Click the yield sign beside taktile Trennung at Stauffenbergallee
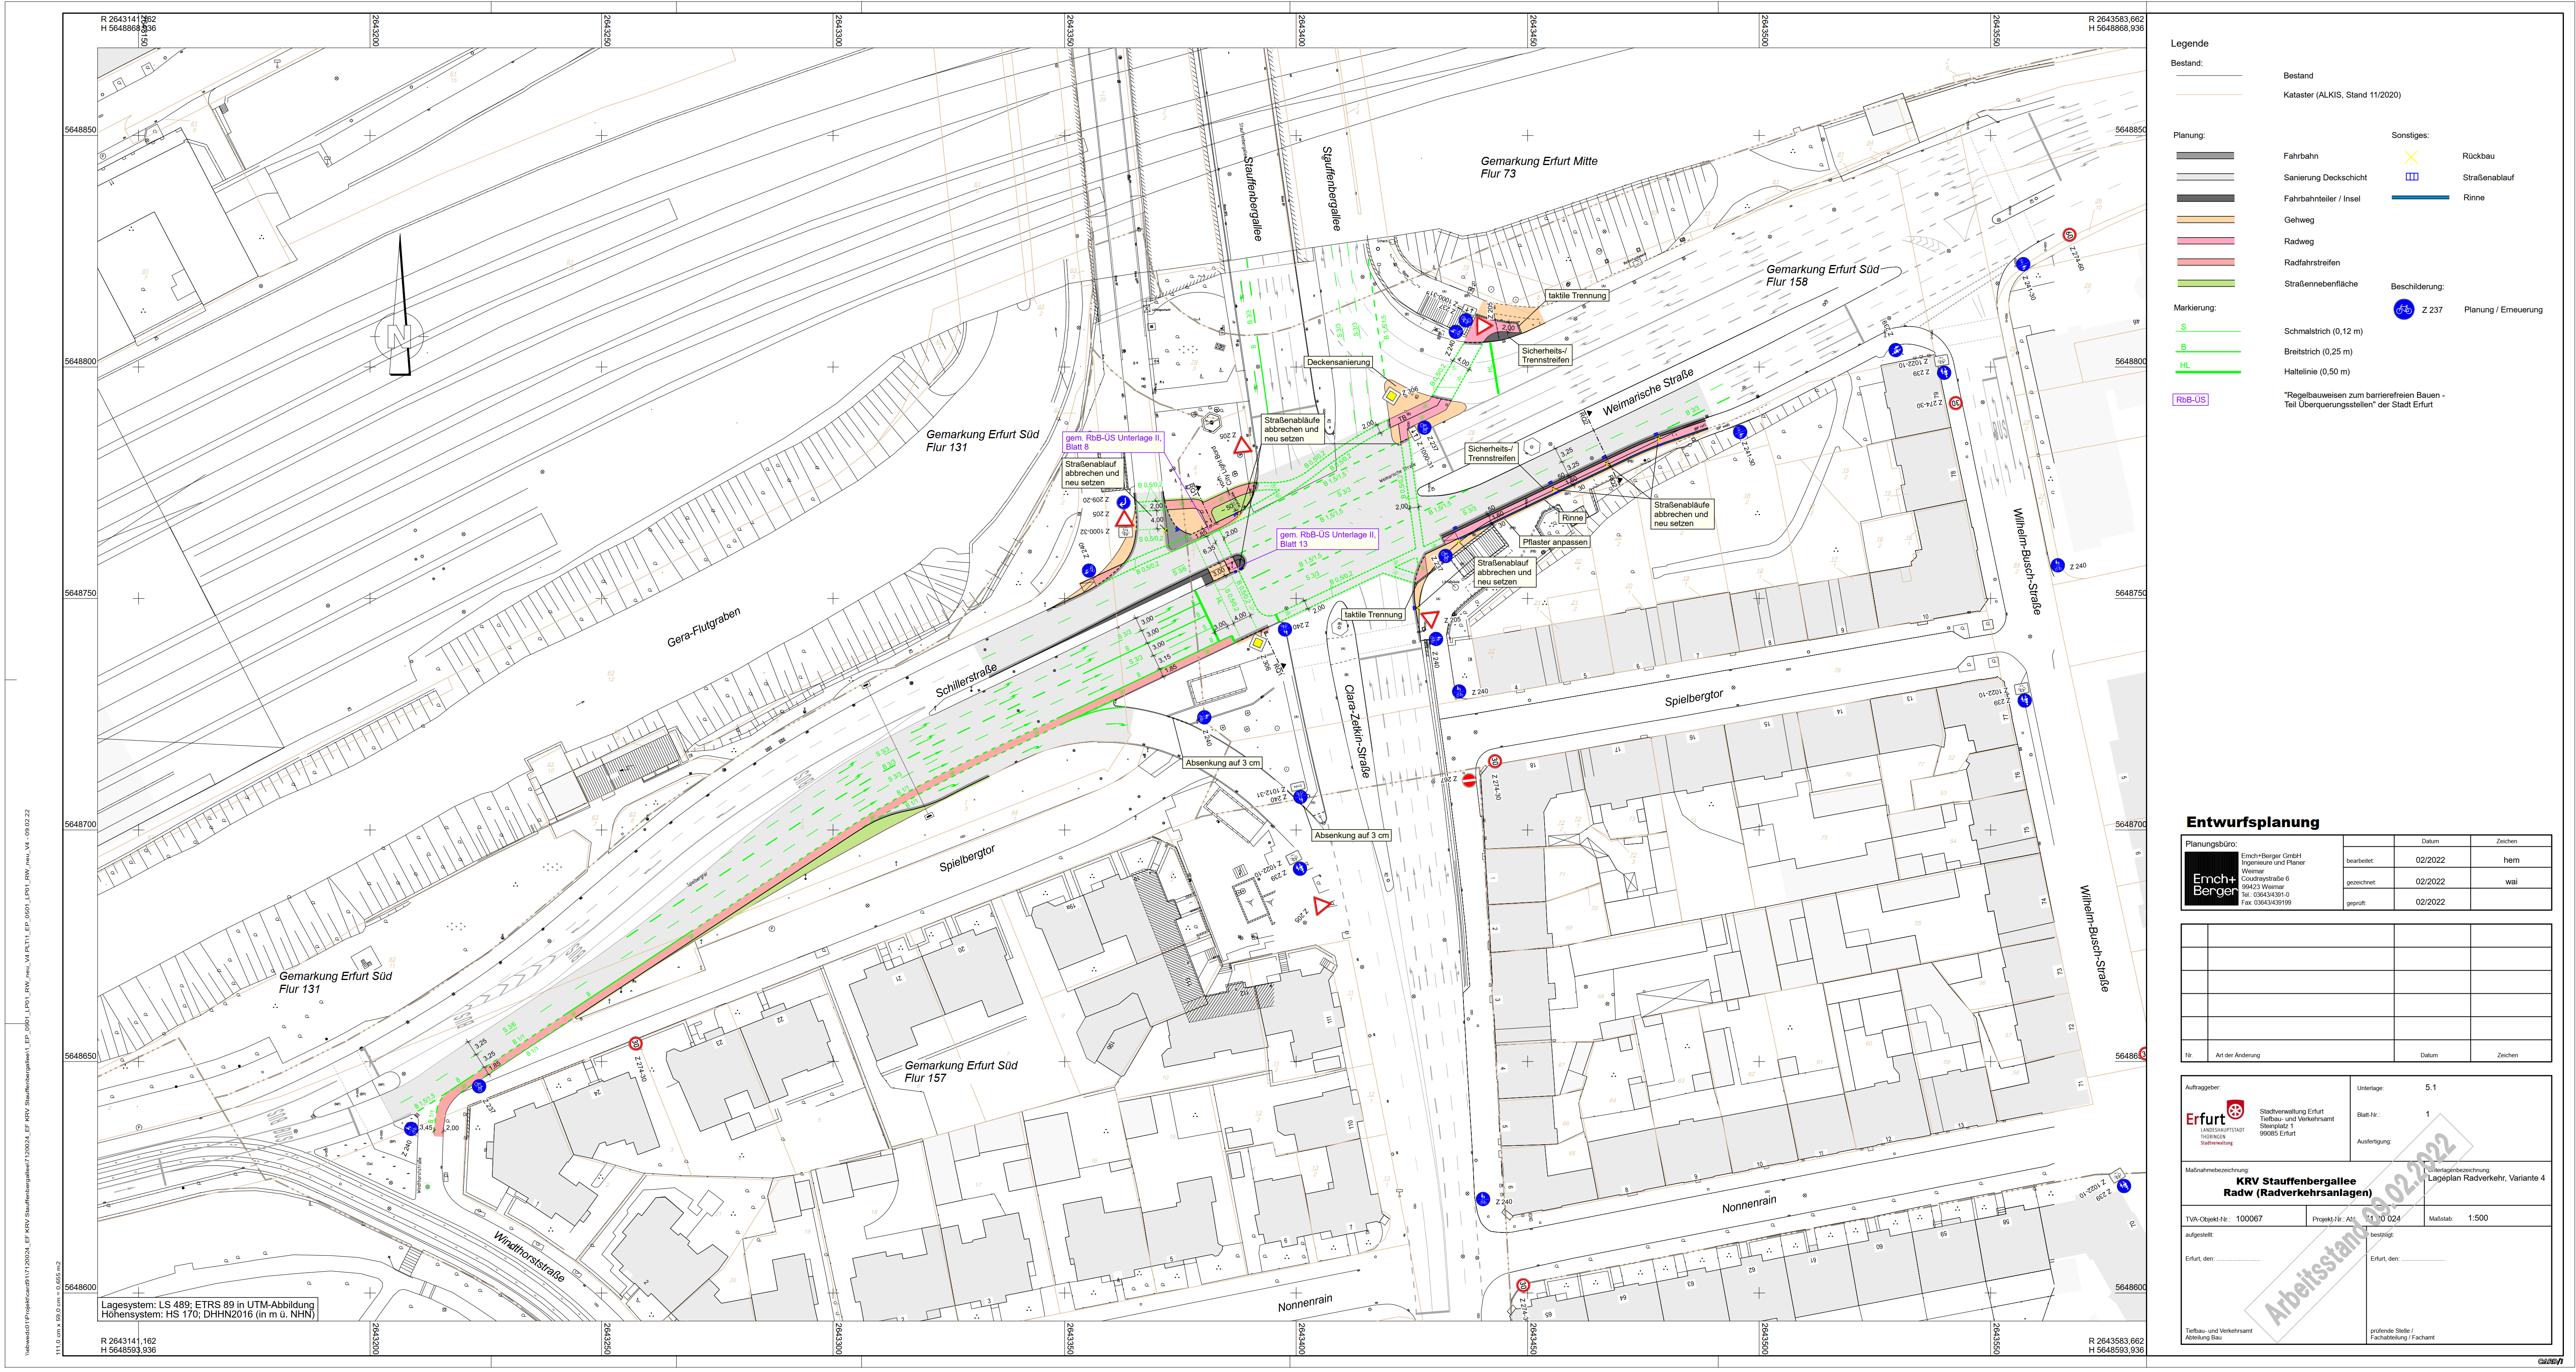 1484,326
